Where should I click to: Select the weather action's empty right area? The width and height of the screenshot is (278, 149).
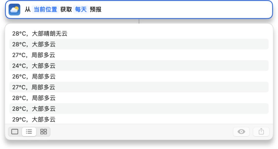point(185,10)
